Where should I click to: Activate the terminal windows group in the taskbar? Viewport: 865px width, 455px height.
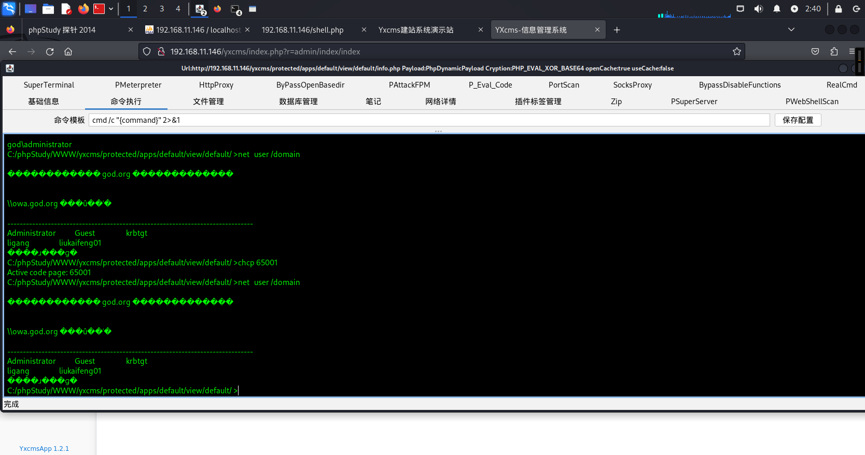point(236,9)
